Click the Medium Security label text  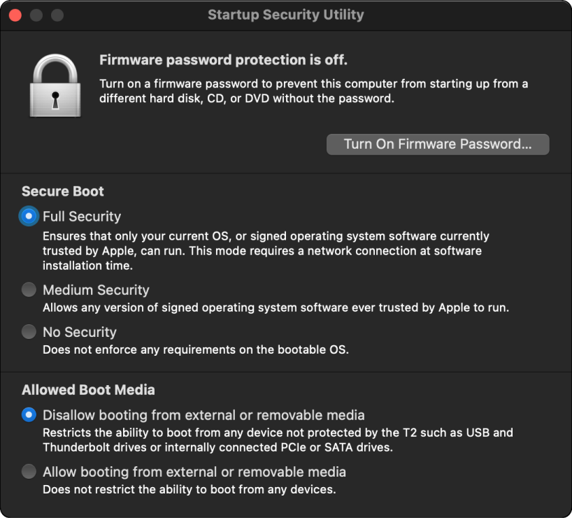tap(96, 289)
